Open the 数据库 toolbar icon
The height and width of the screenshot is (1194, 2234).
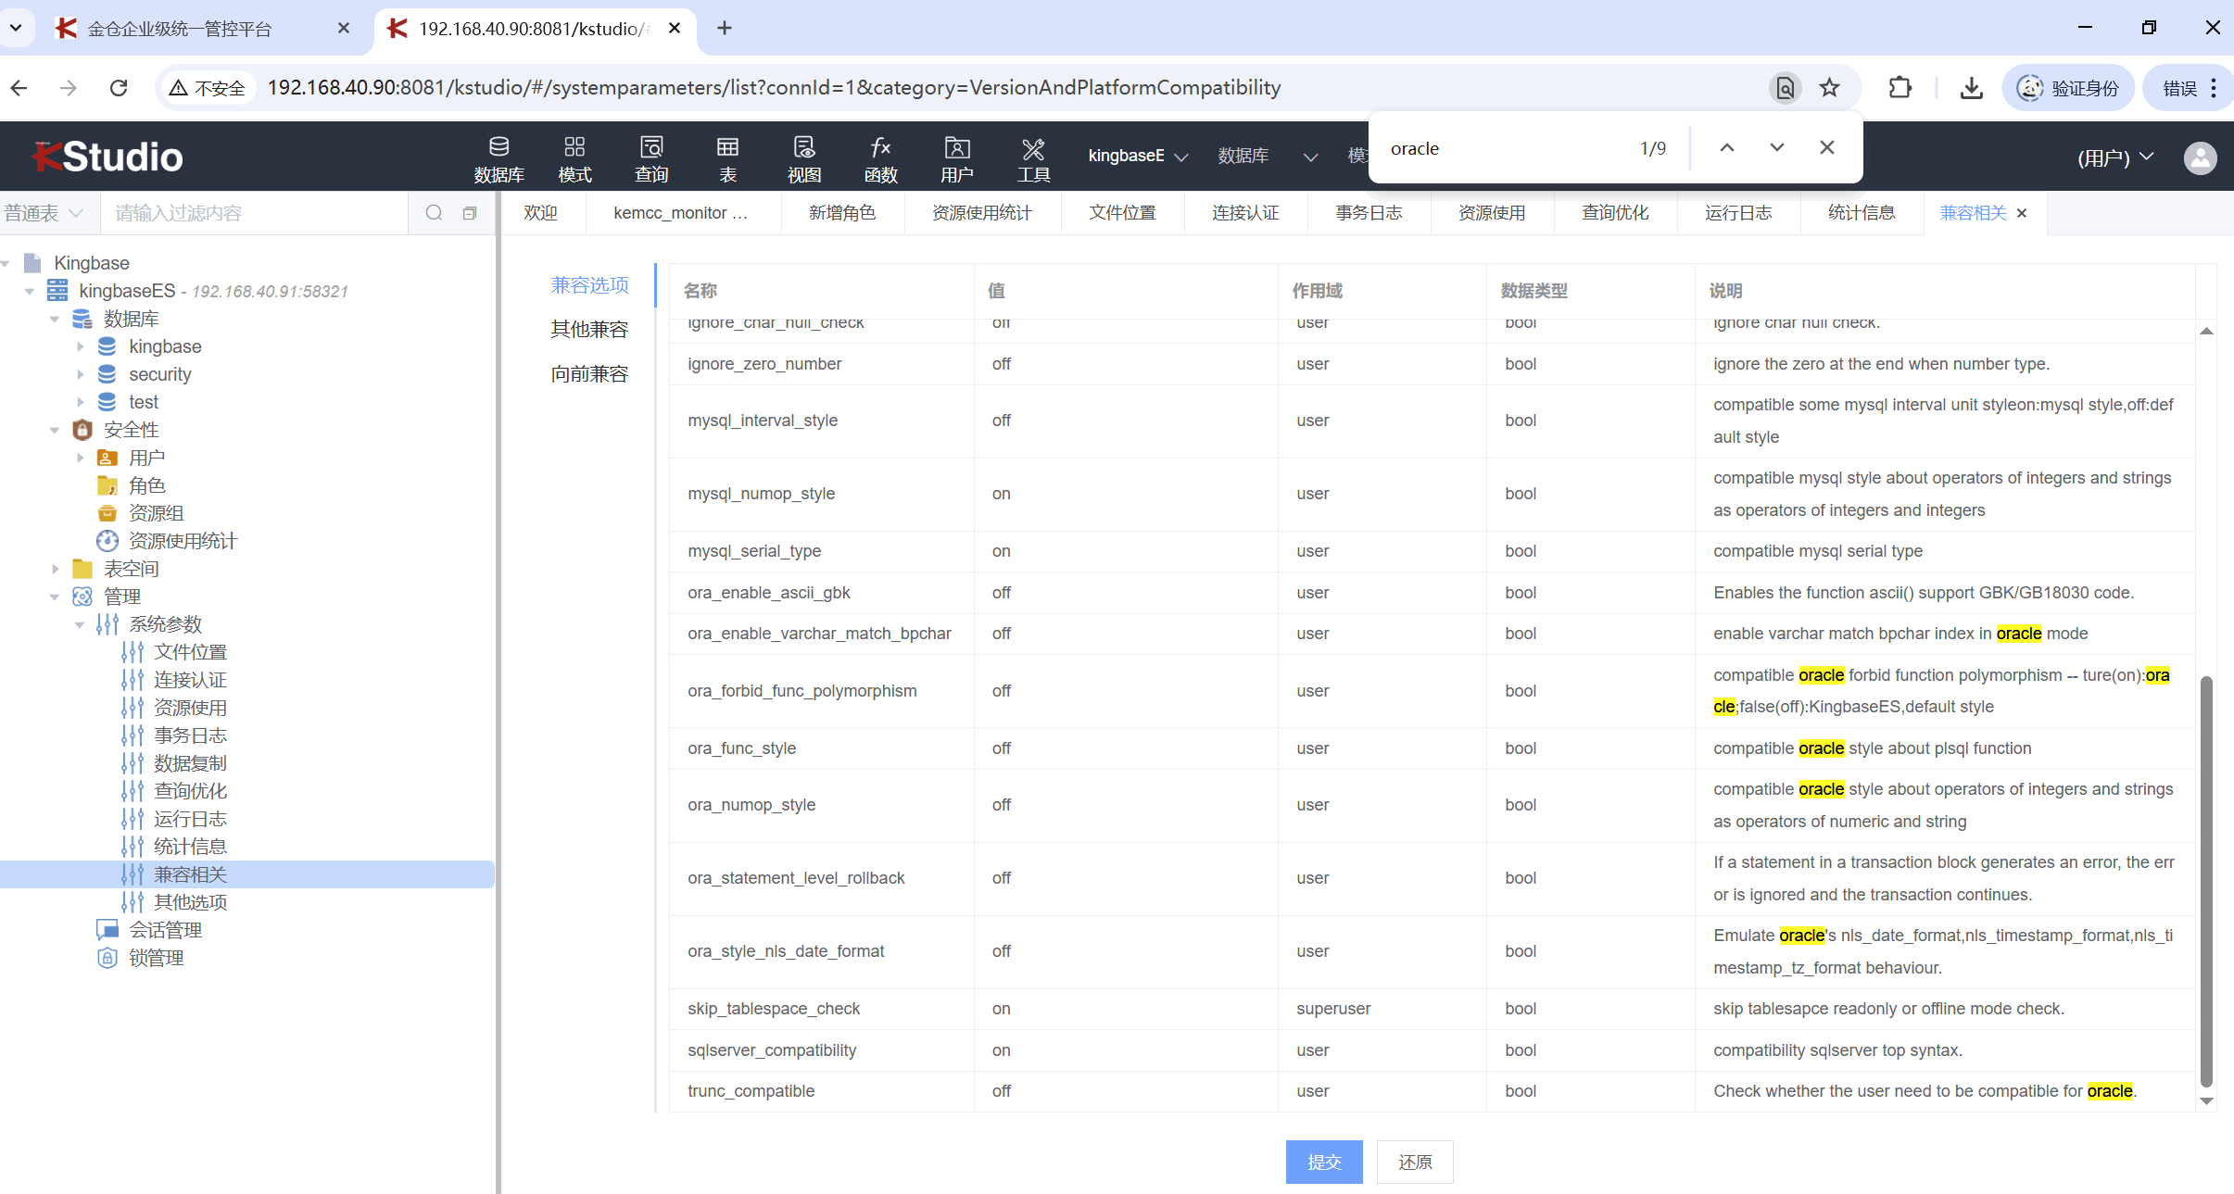click(499, 158)
